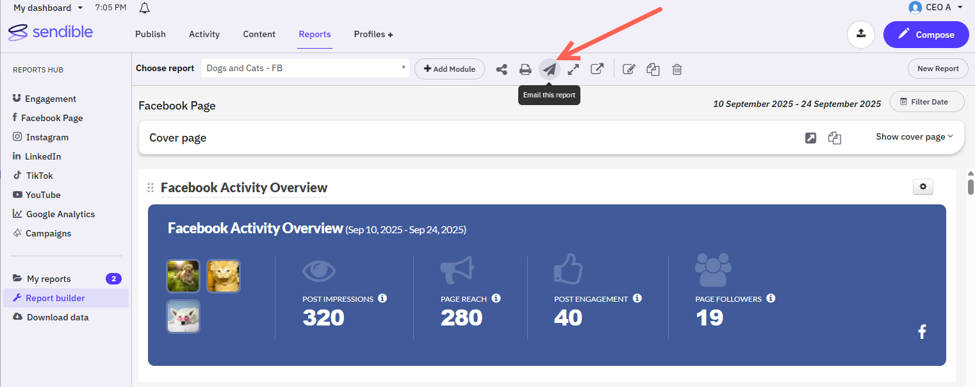Click the Post Impressions info icon
The height and width of the screenshot is (387, 975).
pyautogui.click(x=382, y=299)
